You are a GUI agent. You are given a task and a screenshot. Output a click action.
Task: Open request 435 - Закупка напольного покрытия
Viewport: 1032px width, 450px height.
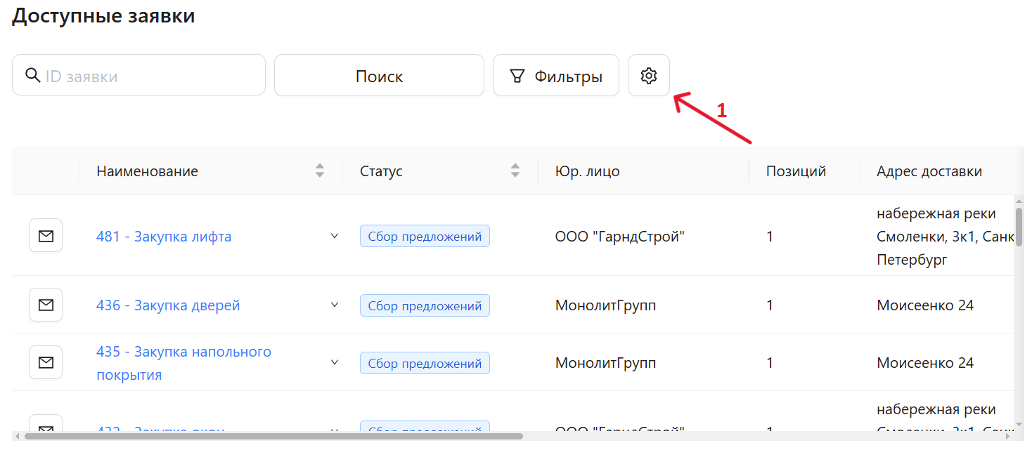coord(183,363)
